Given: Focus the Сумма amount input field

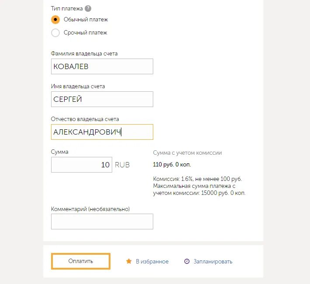Looking at the screenshot, I should pos(81,165).
